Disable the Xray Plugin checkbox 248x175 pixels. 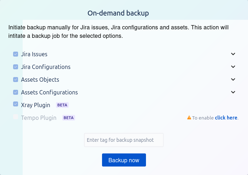point(16,104)
